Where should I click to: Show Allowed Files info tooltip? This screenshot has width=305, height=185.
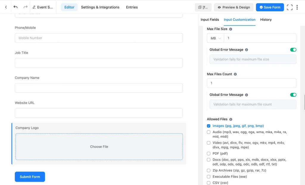(x=231, y=119)
